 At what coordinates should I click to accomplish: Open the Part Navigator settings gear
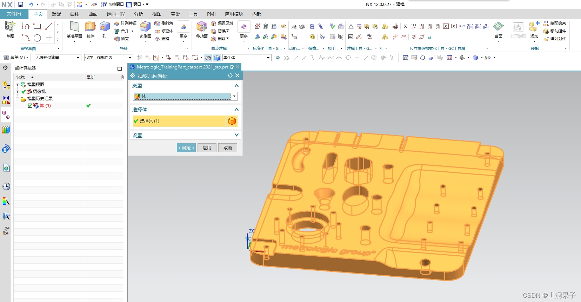(5, 68)
